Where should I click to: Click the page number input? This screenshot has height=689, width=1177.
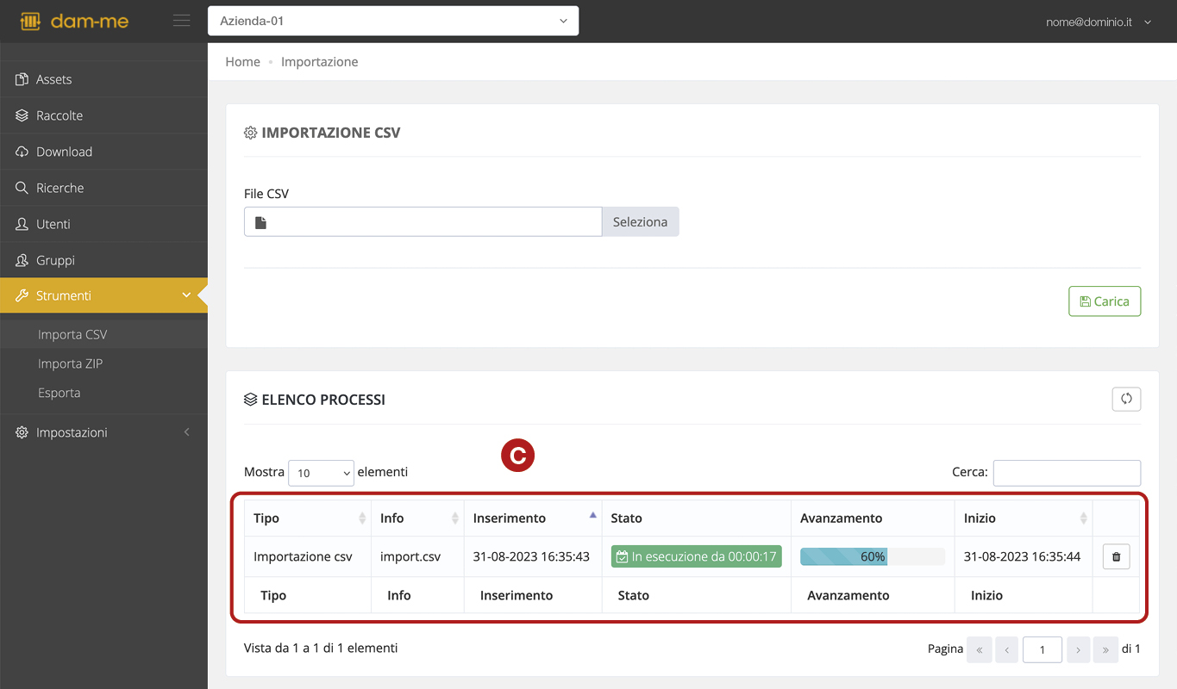coord(1042,649)
